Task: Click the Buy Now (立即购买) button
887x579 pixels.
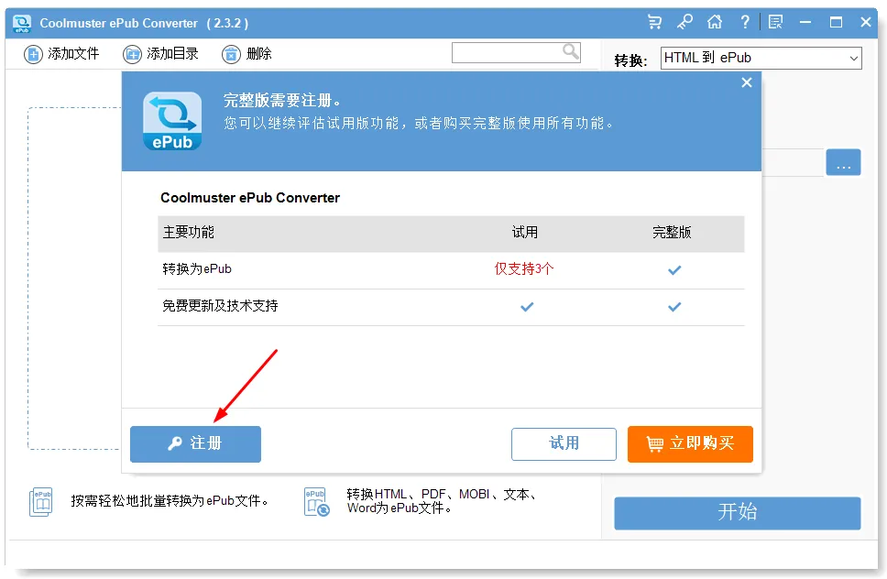Action: [690, 443]
